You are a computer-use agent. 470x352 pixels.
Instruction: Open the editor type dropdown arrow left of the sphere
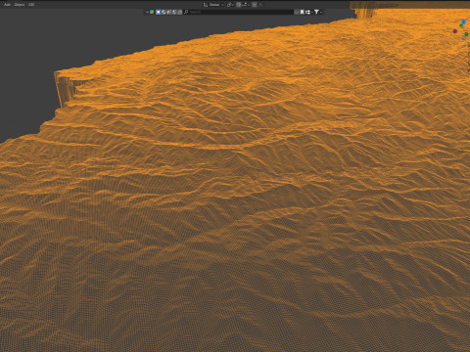147,12
